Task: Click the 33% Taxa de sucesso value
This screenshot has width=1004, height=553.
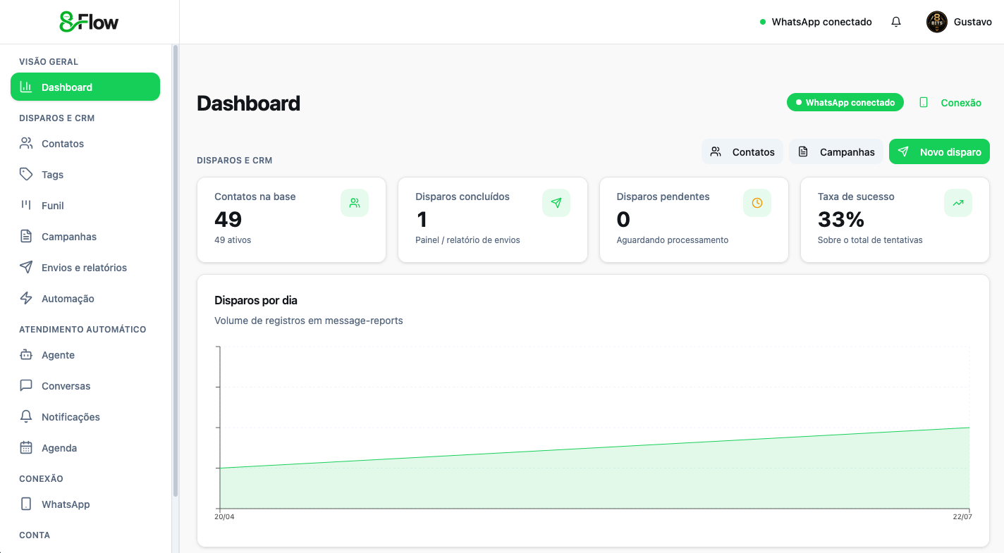Action: pos(841,219)
